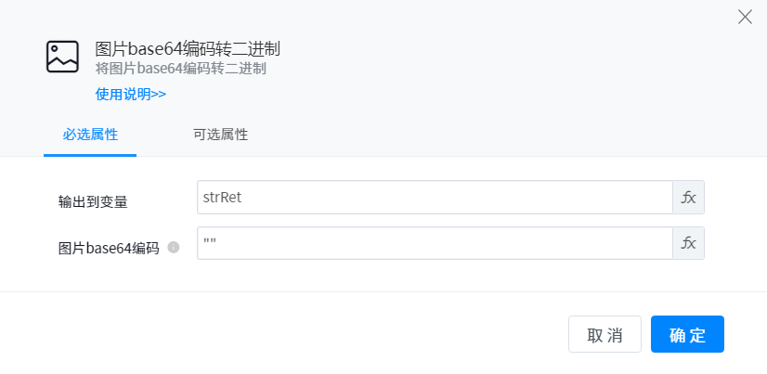767x374 pixels.
Task: Close the dialog with the X icon
Action: click(x=745, y=17)
